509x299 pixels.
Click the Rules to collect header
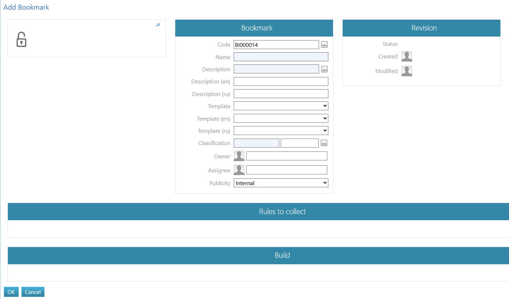pos(282,212)
